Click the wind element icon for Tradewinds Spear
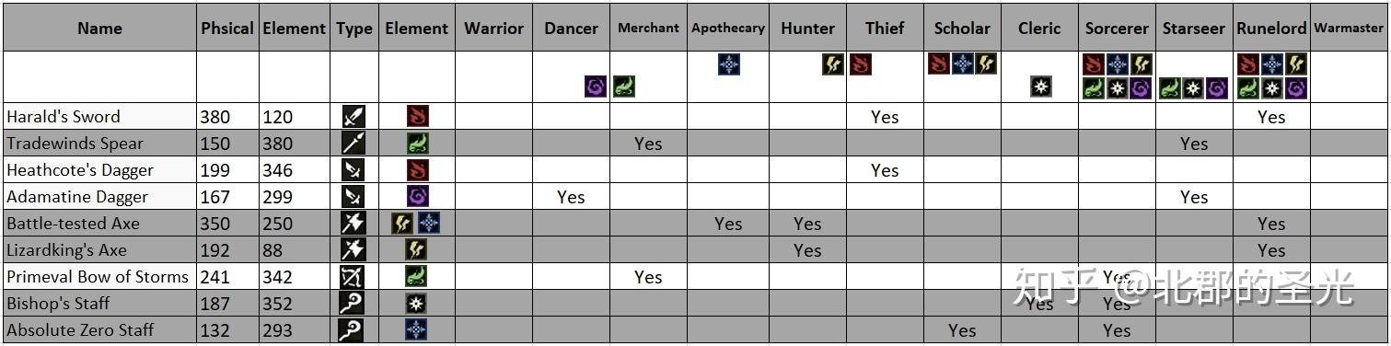This screenshot has width=1391, height=346. click(417, 143)
